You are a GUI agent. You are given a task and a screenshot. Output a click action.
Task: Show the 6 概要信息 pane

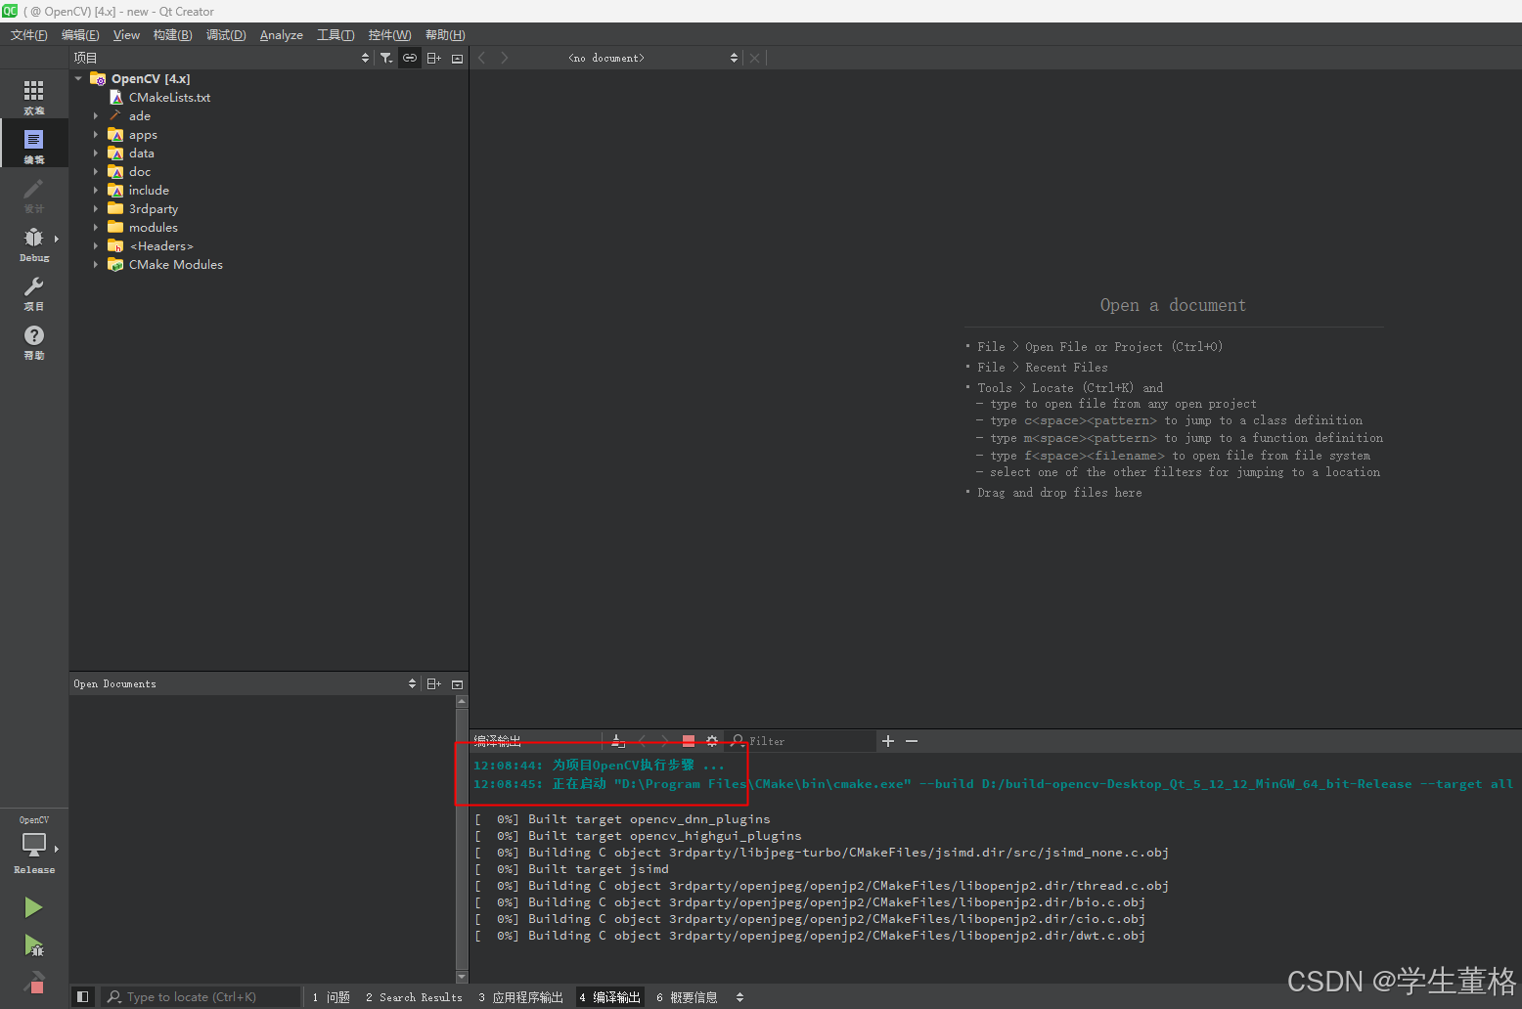(687, 997)
